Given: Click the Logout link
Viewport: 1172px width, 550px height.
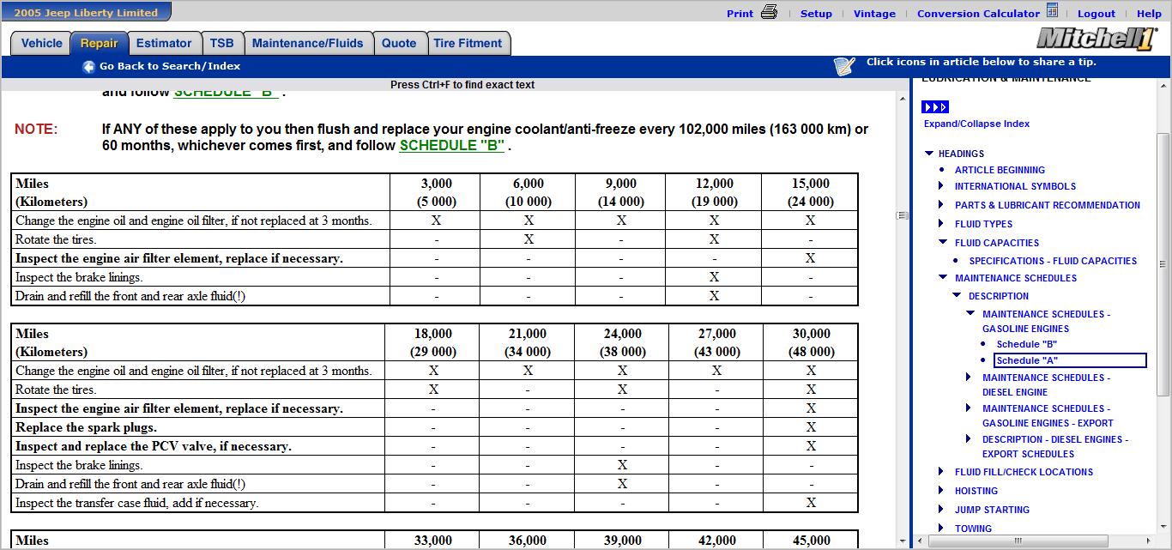Looking at the screenshot, I should pos(1096,14).
